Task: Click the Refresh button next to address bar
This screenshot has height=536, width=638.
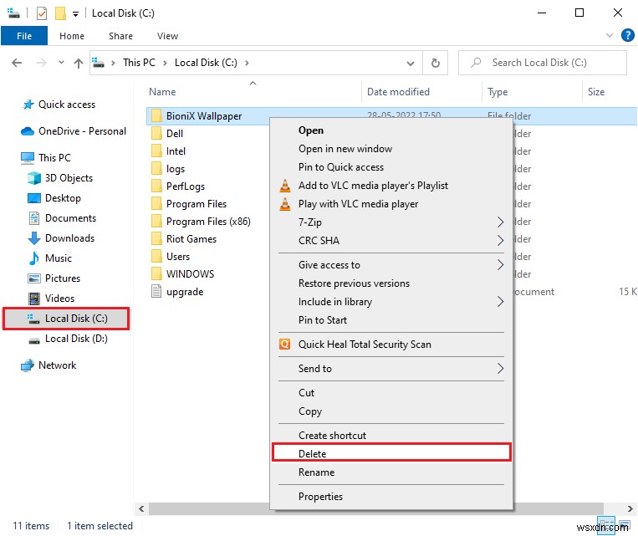Action: click(435, 63)
